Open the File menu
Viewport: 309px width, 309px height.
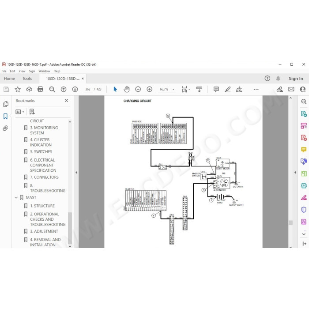(x=4, y=71)
